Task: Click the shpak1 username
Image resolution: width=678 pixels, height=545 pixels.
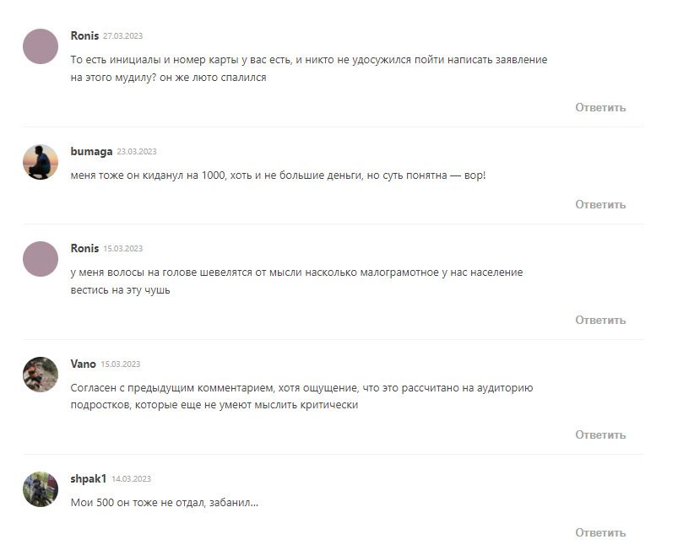Action: click(88, 479)
